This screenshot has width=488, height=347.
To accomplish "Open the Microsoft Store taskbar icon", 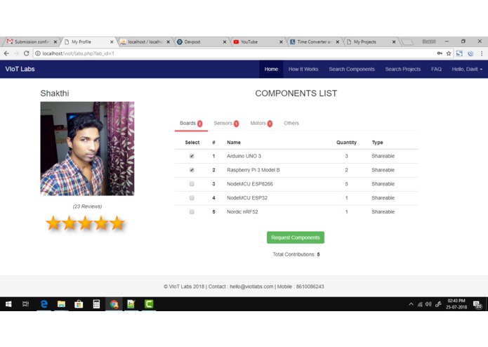I will [x=79, y=304].
